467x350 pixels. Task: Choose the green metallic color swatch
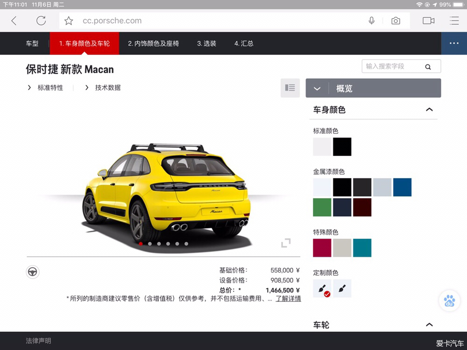click(x=322, y=207)
